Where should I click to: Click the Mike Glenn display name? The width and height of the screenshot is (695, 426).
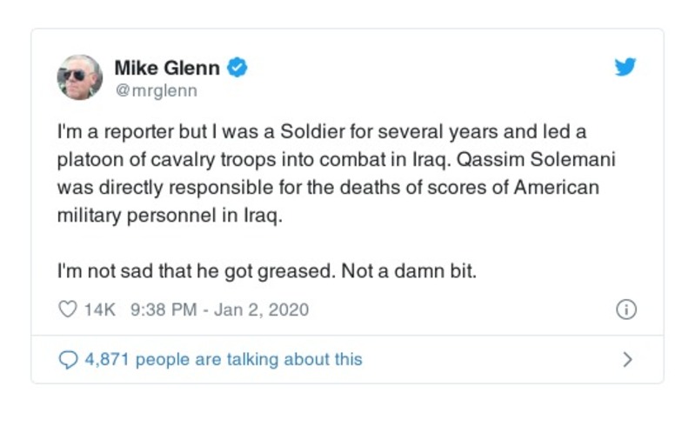(x=167, y=68)
